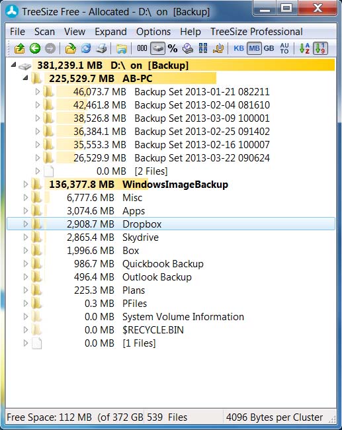Screen dimensions: 342x430
Task: Open the select folder to scan icon
Action: (x=71, y=48)
